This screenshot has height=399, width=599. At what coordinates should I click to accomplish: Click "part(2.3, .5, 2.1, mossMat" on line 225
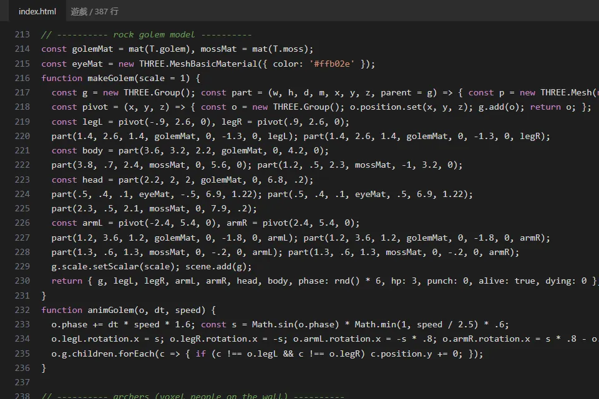(x=120, y=208)
